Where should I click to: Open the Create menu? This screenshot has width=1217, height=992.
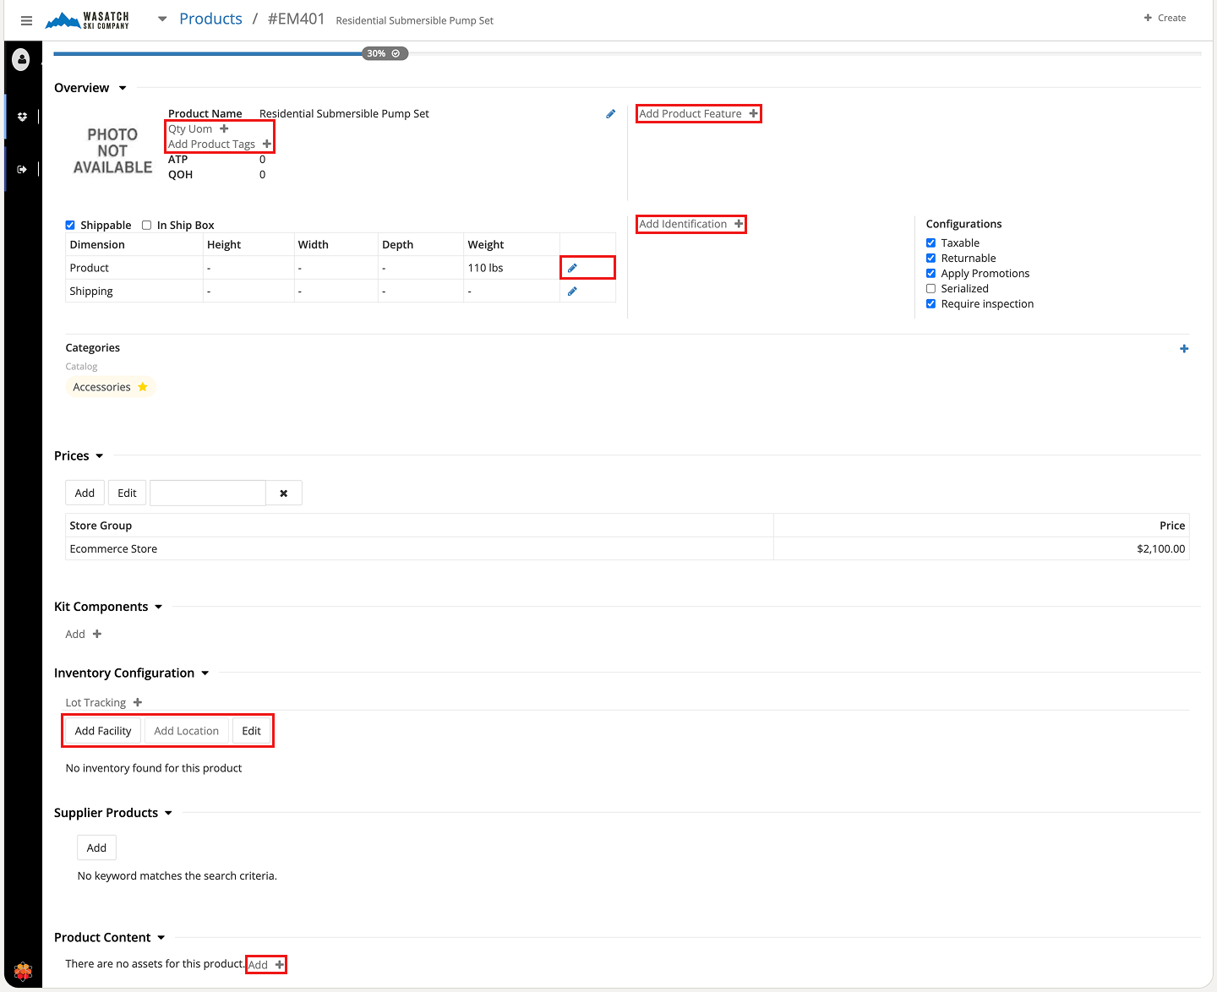(1165, 18)
